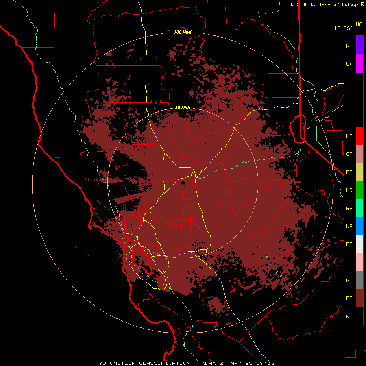Click the RA legend label
This screenshot has height=366, width=366.
(x=349, y=209)
